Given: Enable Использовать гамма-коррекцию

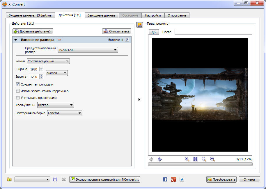Looking at the screenshot, I should click(x=18, y=91).
